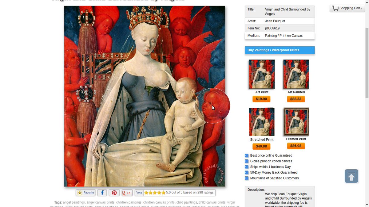Open the children canvas prints tag

pyautogui.click(x=159, y=202)
